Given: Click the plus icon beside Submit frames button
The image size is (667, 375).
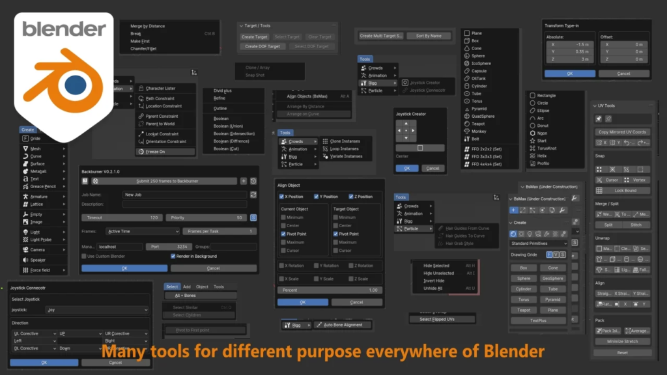Looking at the screenshot, I should (x=244, y=181).
